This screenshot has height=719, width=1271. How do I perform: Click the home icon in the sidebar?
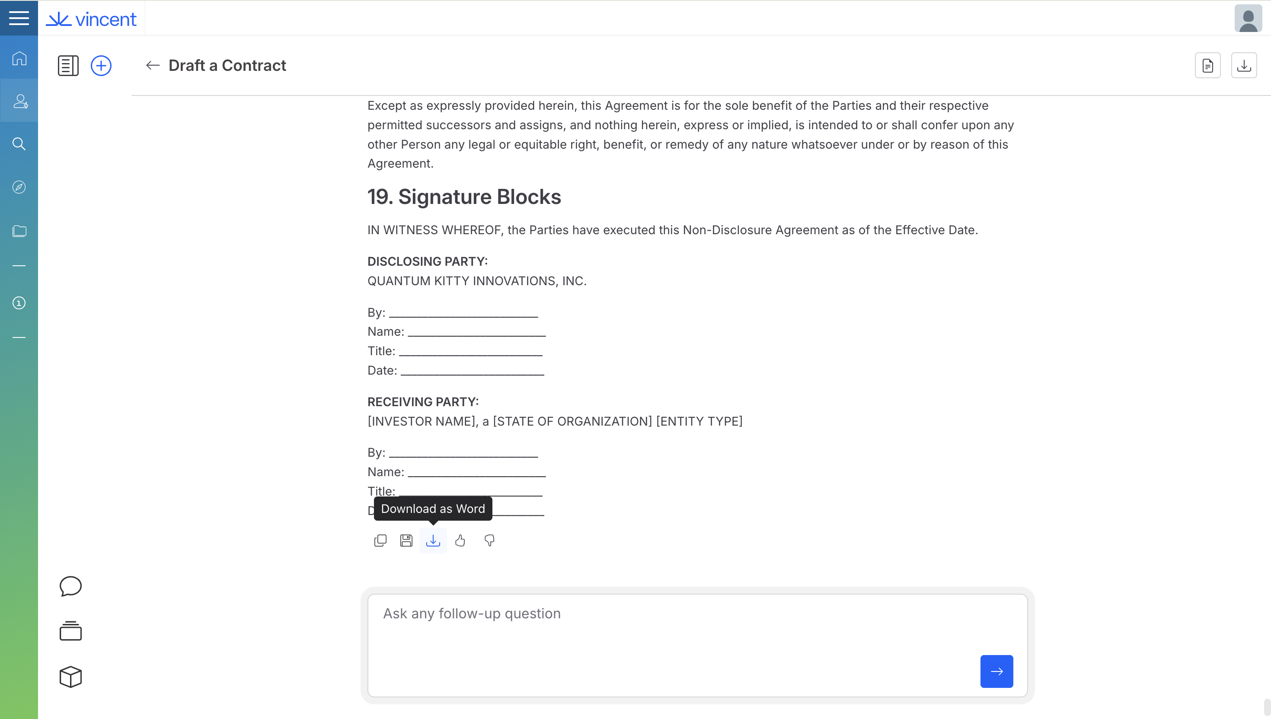[19, 58]
